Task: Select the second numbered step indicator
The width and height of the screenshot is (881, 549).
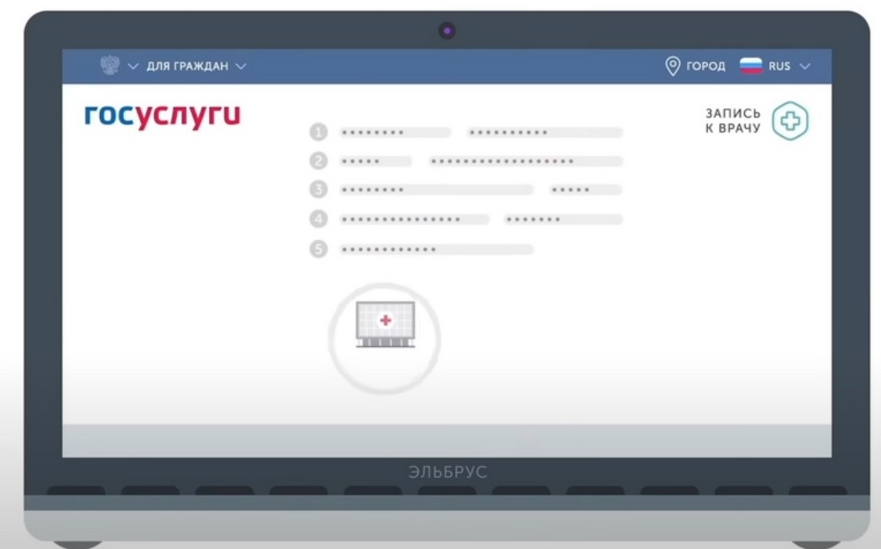Action: tap(318, 160)
